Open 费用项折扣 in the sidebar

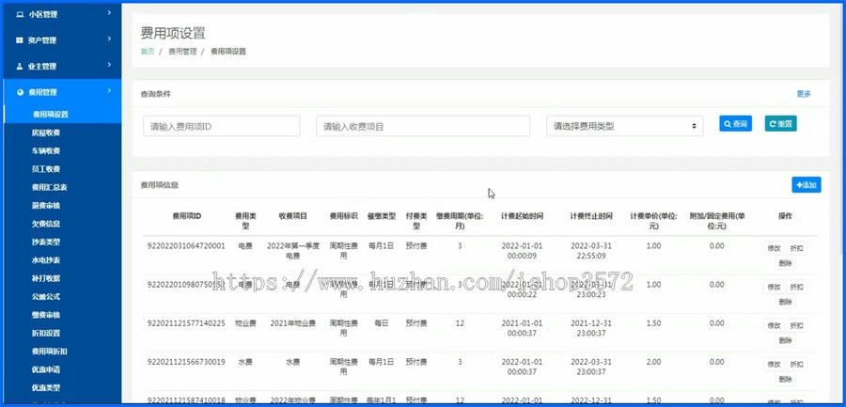tap(49, 352)
